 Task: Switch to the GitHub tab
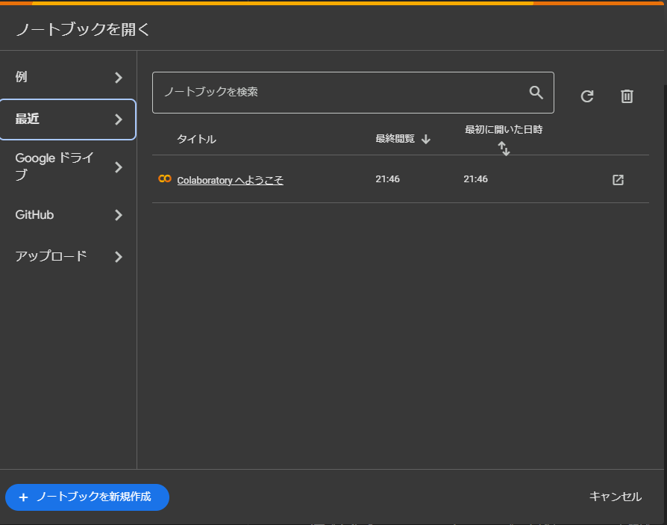[x=34, y=215]
